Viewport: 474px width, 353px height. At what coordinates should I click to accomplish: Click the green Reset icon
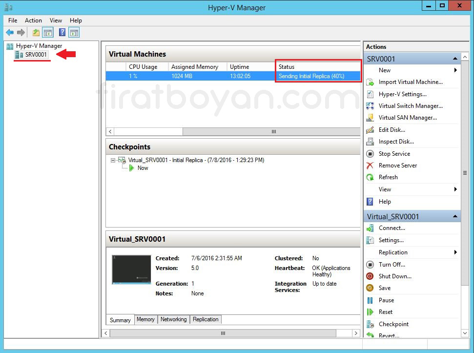(x=370, y=312)
